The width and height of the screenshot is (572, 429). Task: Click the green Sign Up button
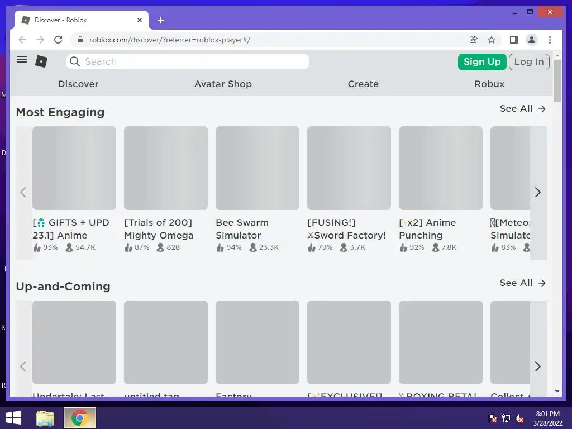click(x=482, y=61)
